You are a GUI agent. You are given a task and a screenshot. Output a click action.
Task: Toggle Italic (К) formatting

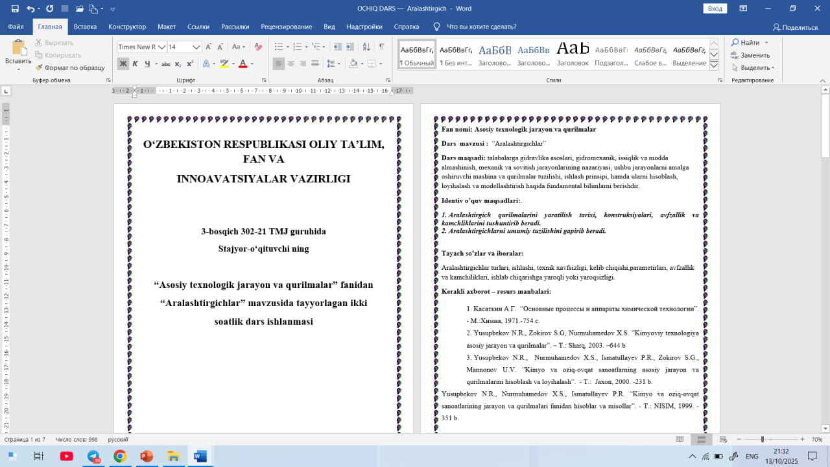click(135, 64)
